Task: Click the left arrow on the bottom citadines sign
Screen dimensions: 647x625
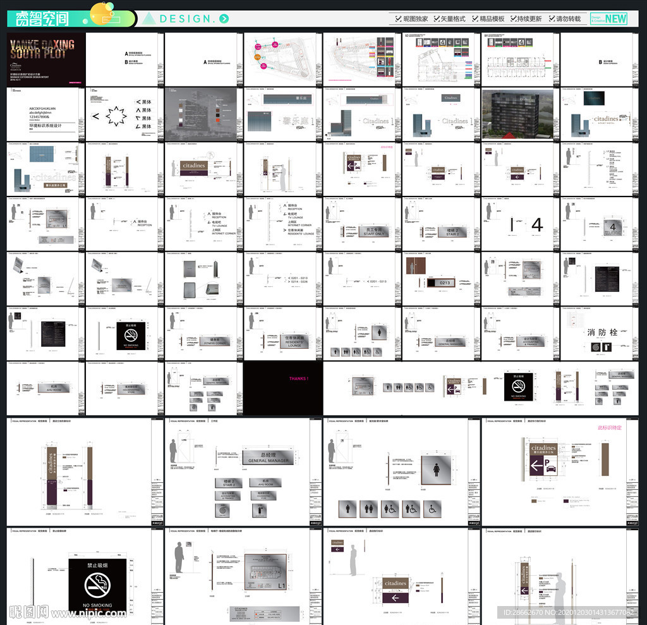Action: [396, 598]
